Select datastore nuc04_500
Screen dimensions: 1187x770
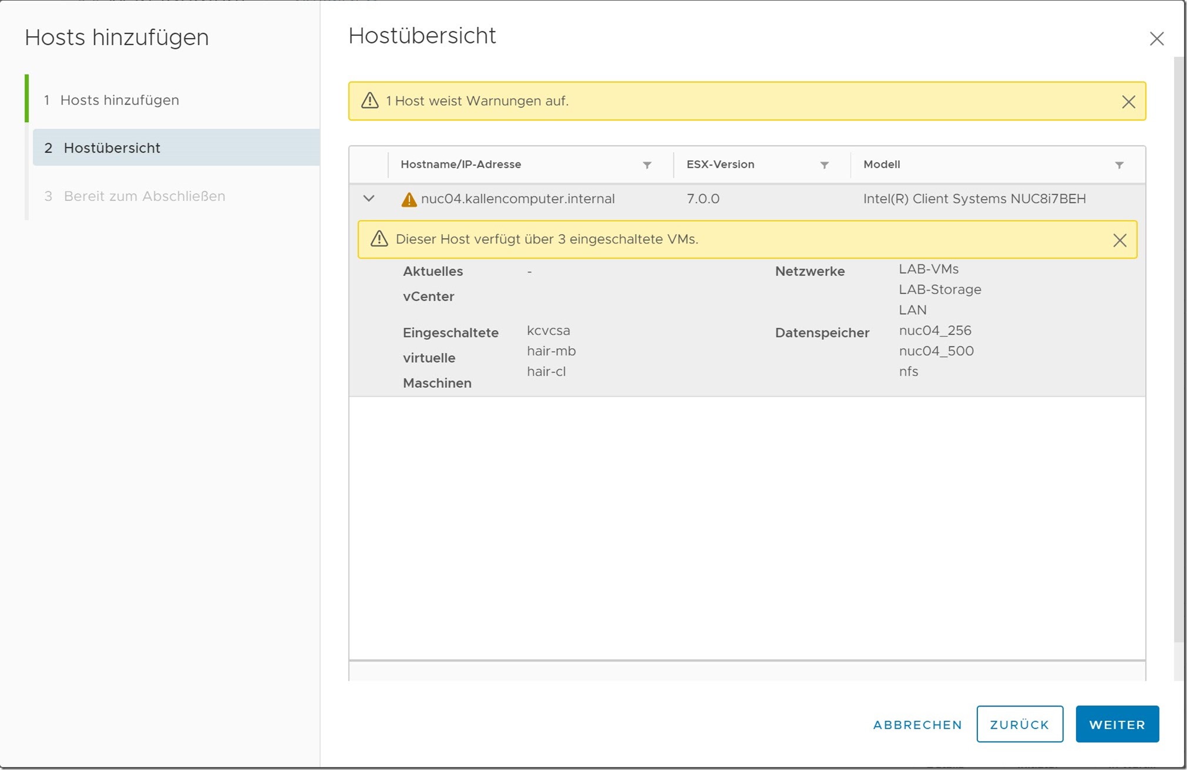(936, 351)
